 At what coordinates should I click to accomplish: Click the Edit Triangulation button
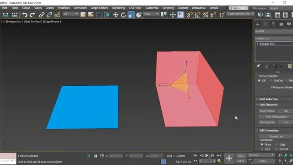point(276,116)
